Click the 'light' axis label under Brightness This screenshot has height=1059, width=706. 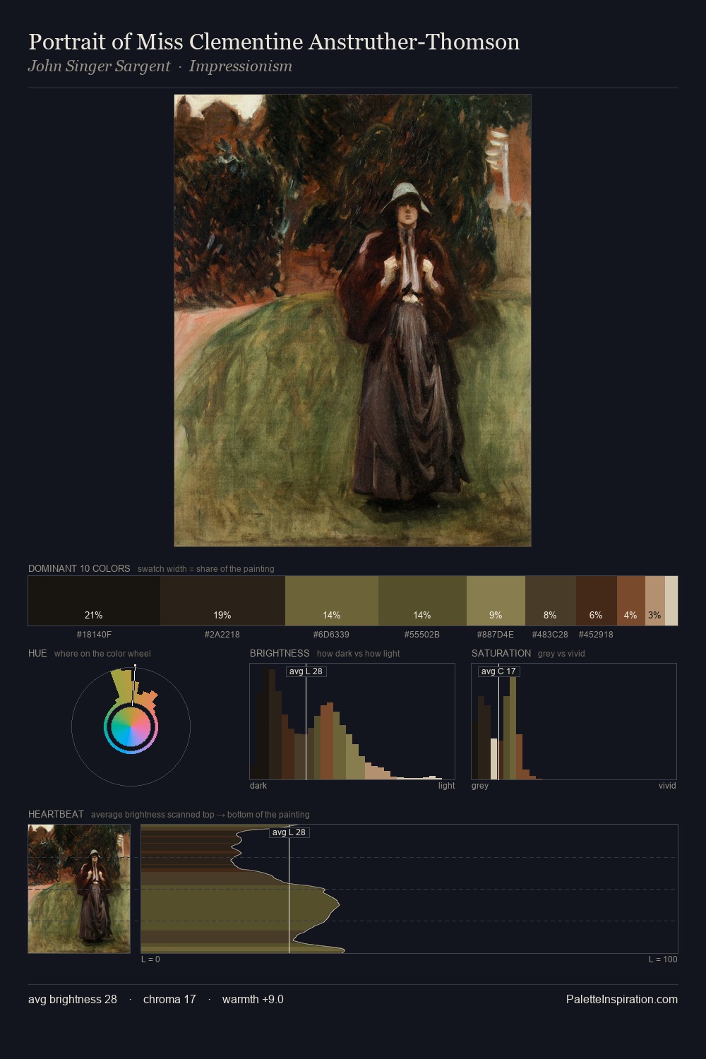click(x=447, y=786)
